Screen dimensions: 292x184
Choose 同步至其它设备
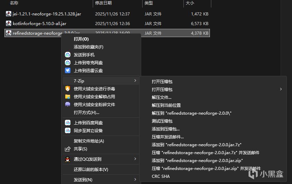[x=88, y=130]
